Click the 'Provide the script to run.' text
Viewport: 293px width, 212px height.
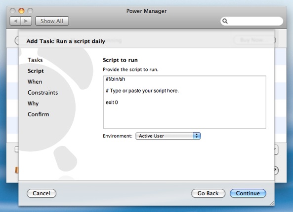[x=130, y=70]
